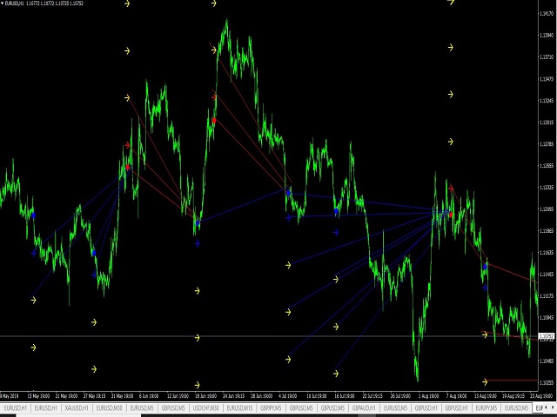Click the '13 Aug 19:00' time axis label
The image size is (557, 417).
pyautogui.click(x=486, y=396)
